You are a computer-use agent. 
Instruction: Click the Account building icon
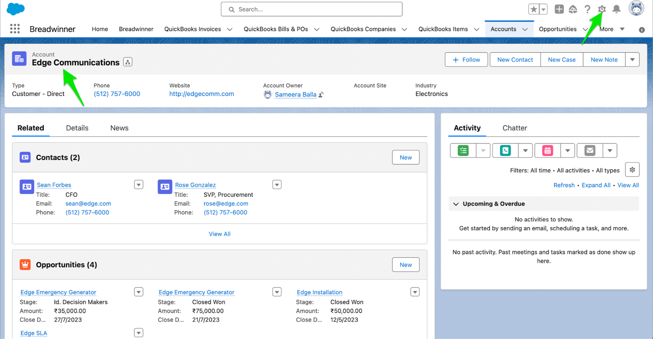[19, 59]
